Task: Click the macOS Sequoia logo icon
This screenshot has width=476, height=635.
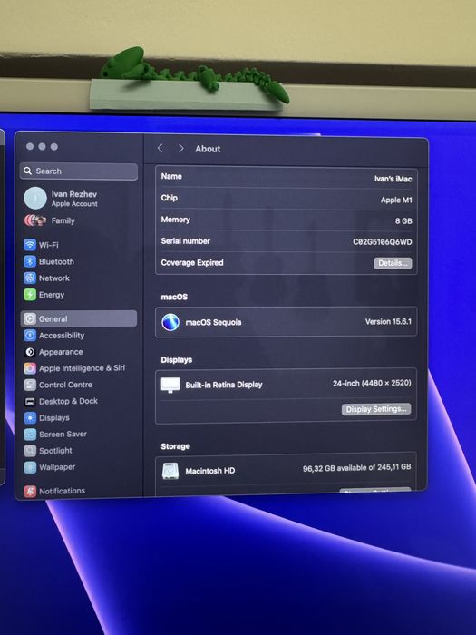Action: click(x=170, y=322)
